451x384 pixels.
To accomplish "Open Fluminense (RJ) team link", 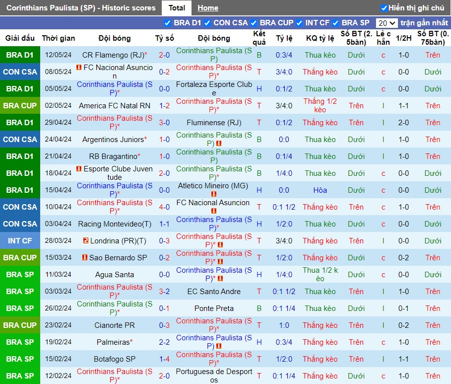I will pyautogui.click(x=214, y=123).
